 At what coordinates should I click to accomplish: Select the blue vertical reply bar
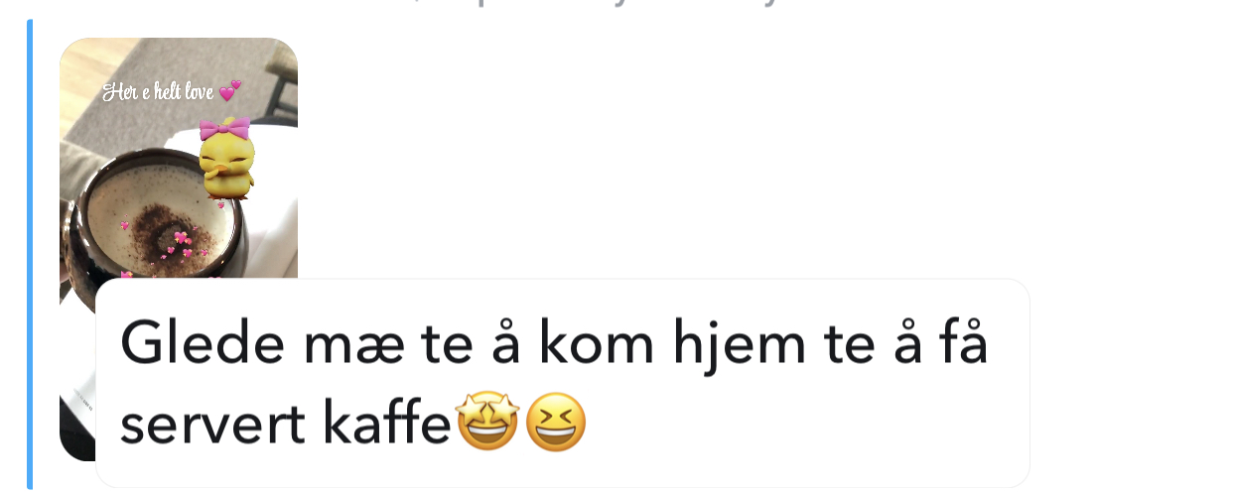[30, 254]
